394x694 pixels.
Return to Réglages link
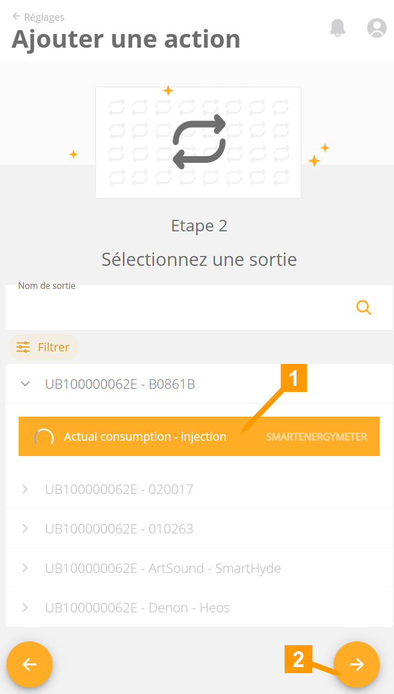tap(44, 18)
